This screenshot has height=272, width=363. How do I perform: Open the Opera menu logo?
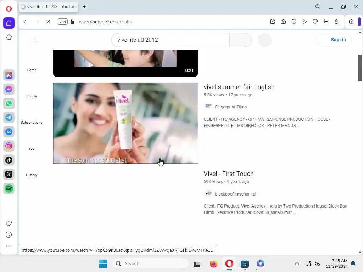pos(9,9)
